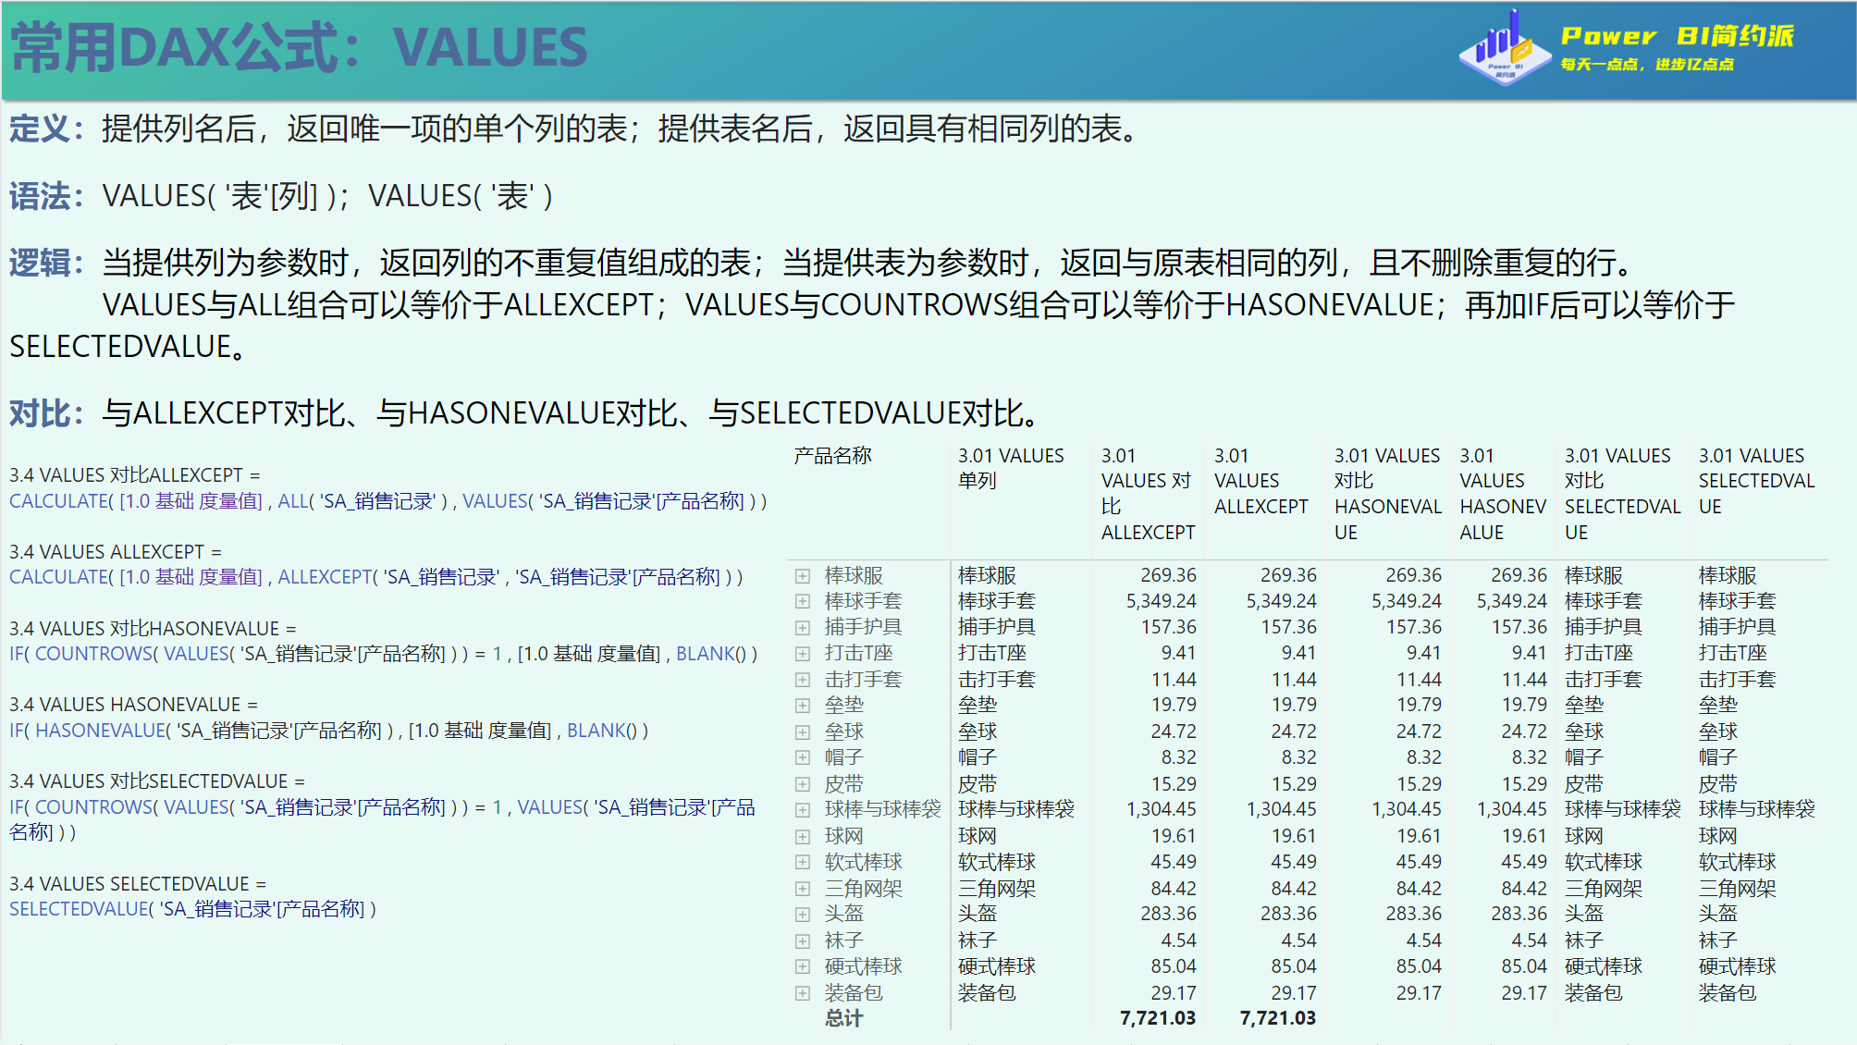
Task: Expand the 垒球 row
Action: tap(803, 732)
